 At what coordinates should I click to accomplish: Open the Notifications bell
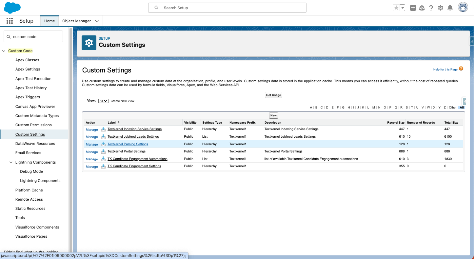(450, 8)
